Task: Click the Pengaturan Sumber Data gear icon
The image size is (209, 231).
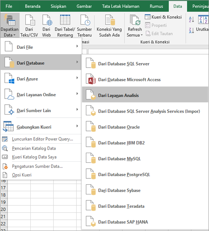Action: [5, 166]
